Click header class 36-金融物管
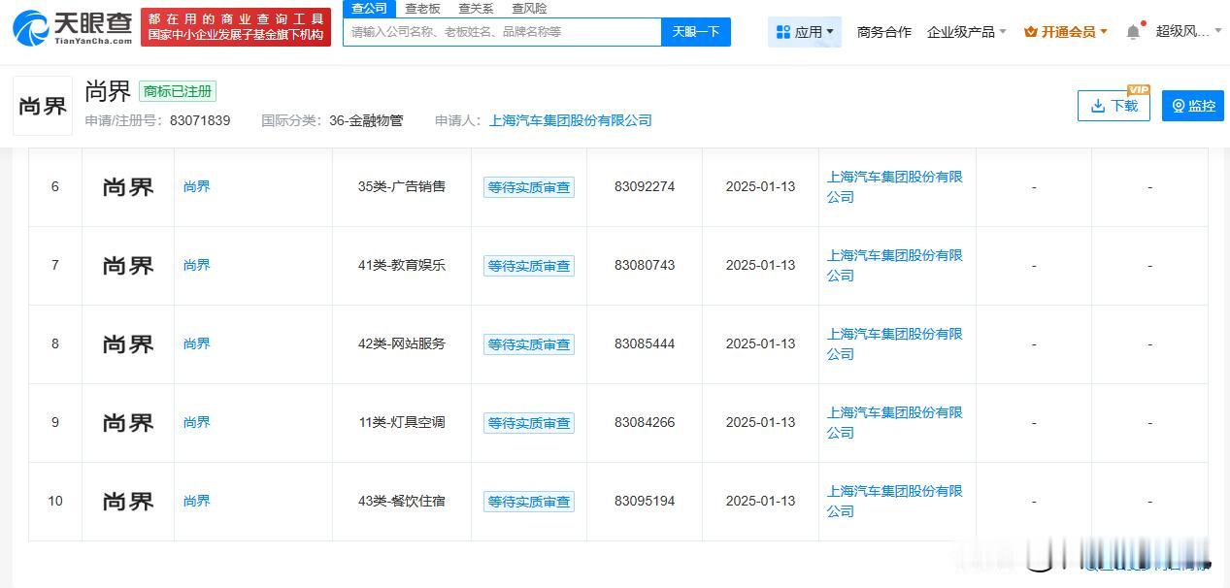The width and height of the screenshot is (1230, 588). (366, 120)
